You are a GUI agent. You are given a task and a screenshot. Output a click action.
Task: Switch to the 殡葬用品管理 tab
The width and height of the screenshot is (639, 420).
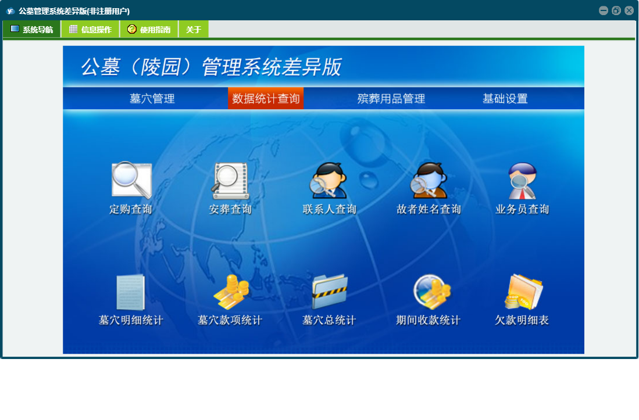coord(391,99)
